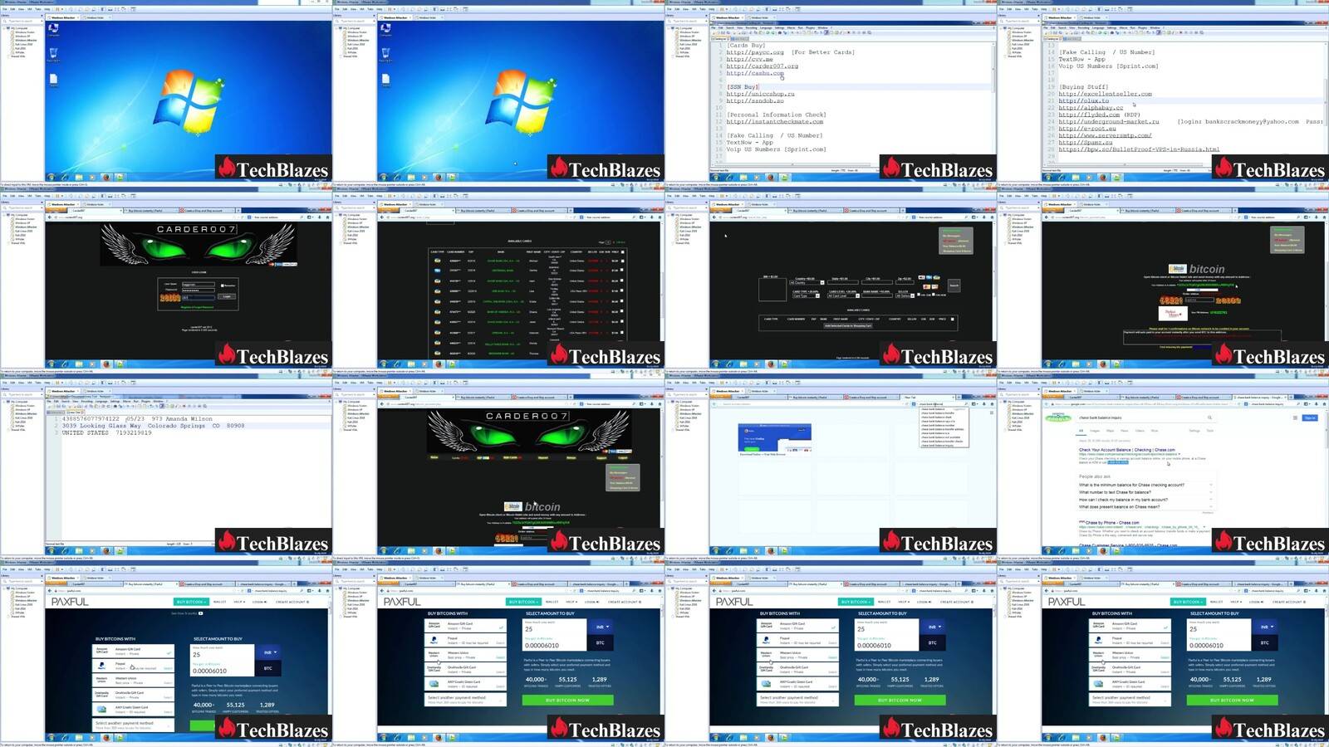Click CREATE ACCOUNT link in first Paxful frame

point(291,602)
